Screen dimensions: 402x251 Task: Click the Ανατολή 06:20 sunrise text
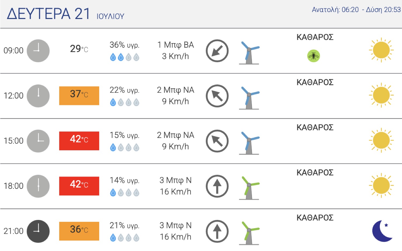coord(335,10)
